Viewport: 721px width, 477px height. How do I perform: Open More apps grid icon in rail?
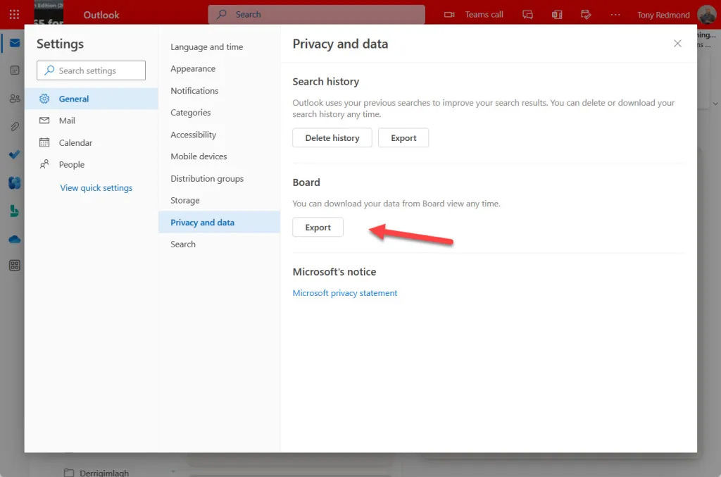[14, 266]
